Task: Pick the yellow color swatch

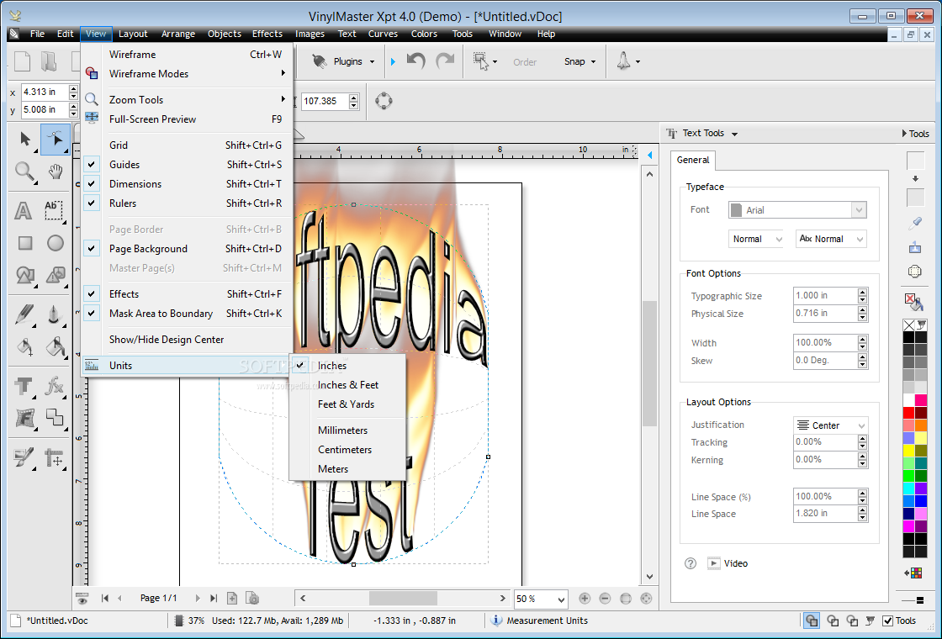Action: [x=908, y=451]
